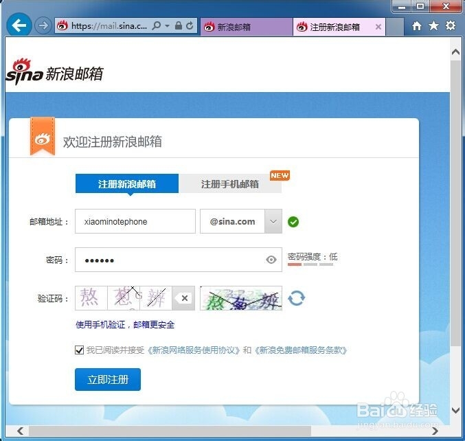Open browser tools gear icon
This screenshot has width=465, height=441.
click(451, 25)
